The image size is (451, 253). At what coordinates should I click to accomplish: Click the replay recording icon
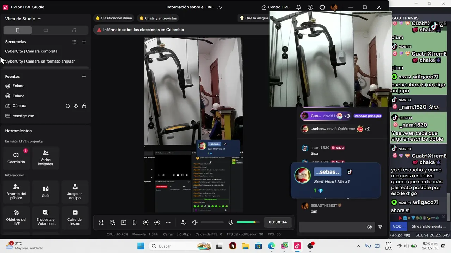[x=157, y=222]
